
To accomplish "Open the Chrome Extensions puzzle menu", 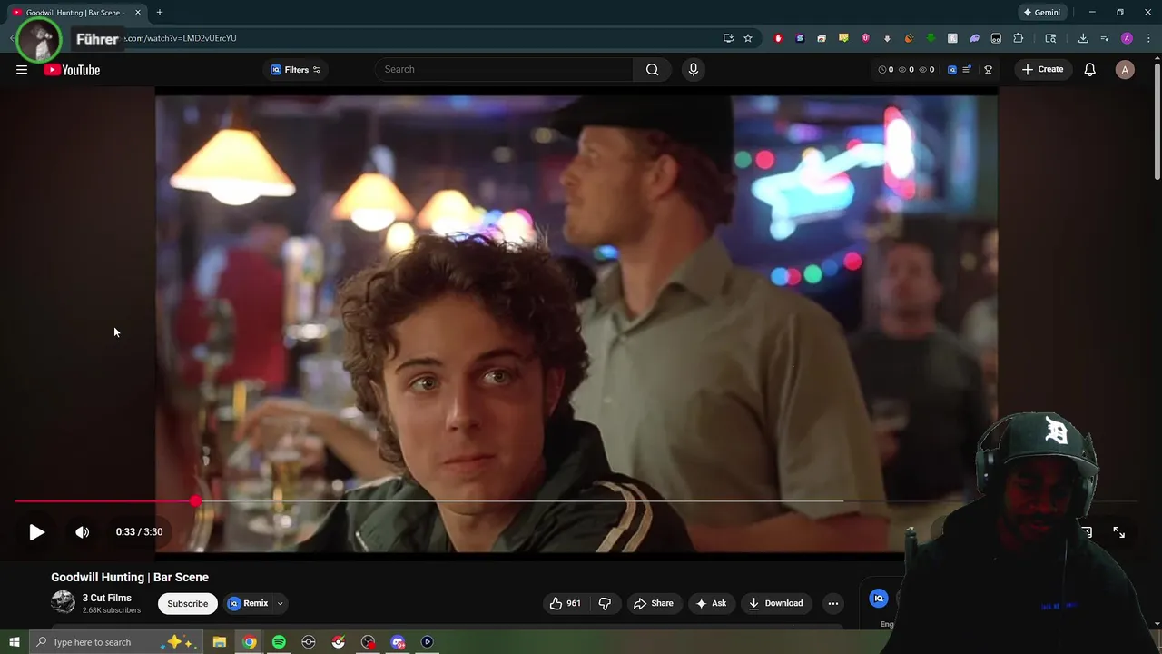I will [x=1019, y=38].
